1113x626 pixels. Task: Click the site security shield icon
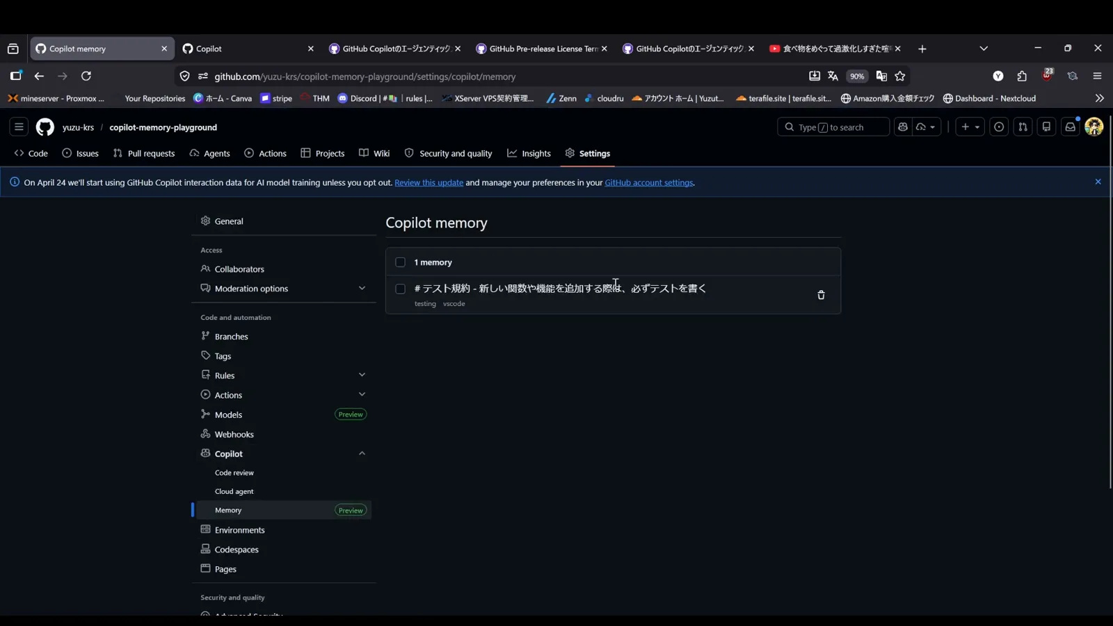point(184,77)
